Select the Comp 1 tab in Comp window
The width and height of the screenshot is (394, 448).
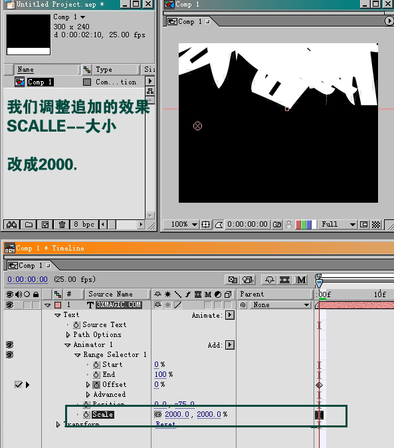coord(189,21)
